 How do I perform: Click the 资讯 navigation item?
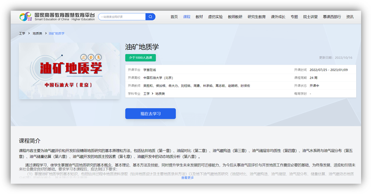pyautogui.click(x=350, y=17)
